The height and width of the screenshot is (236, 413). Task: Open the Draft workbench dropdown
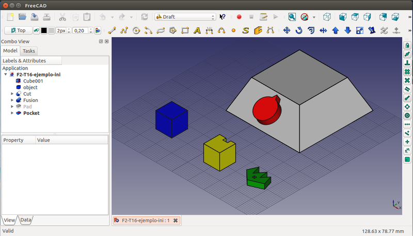185,16
